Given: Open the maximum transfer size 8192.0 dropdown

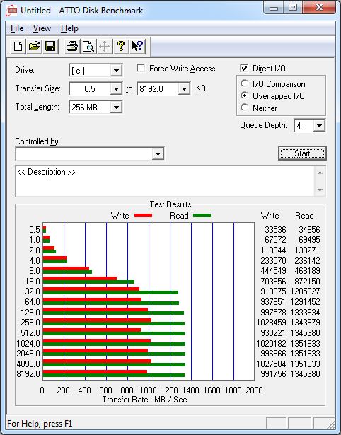Looking at the screenshot, I should [x=163, y=89].
